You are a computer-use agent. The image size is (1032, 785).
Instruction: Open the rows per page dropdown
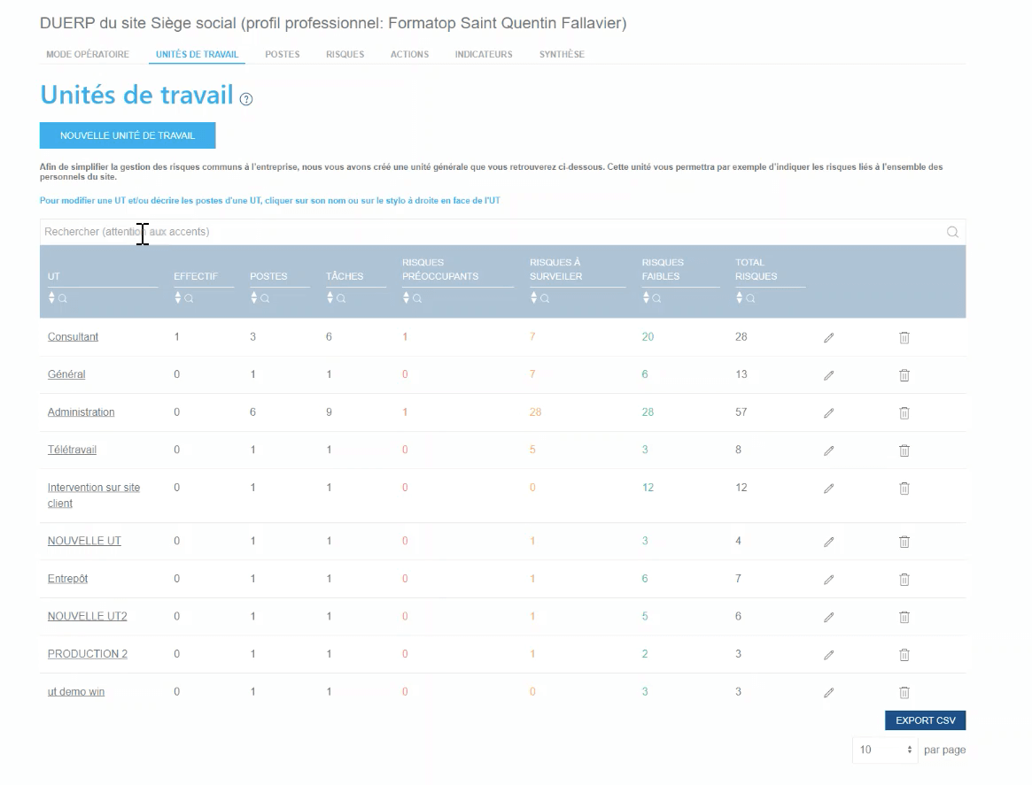(x=885, y=750)
